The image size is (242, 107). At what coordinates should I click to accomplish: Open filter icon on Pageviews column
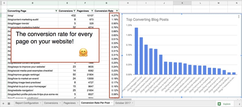pos(92,11)
